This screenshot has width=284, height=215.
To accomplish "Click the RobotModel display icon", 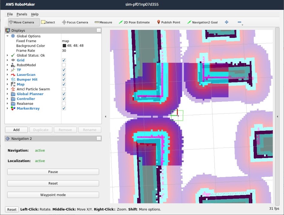I will (x=13, y=65).
